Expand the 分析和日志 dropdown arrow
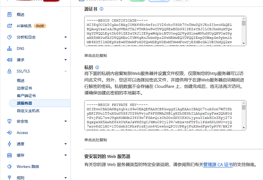The width and height of the screenshot is (263, 180). 65,37
